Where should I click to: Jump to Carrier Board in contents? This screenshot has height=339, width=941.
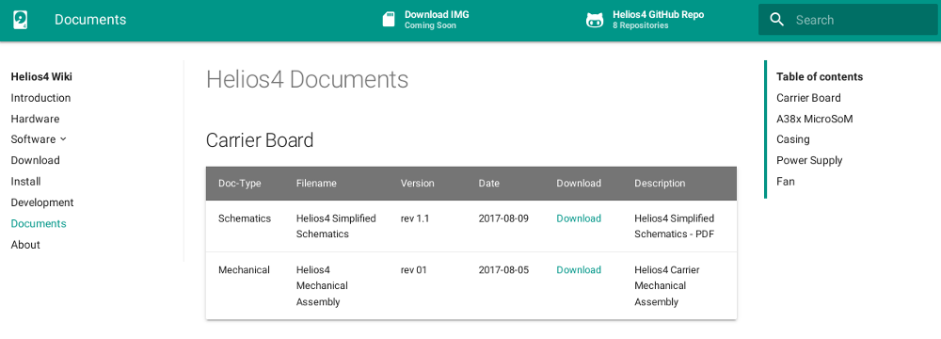[808, 98]
